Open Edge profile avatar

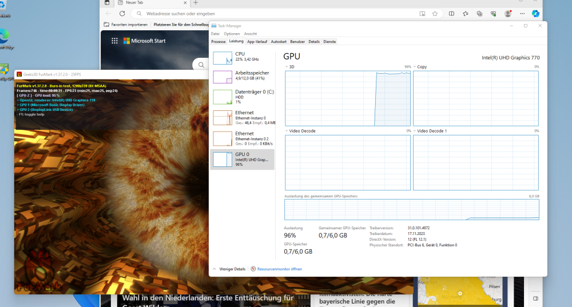508,14
